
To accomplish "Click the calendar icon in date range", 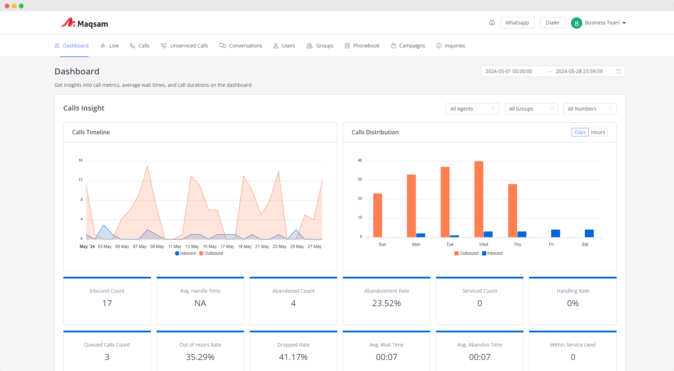I will tap(618, 71).
